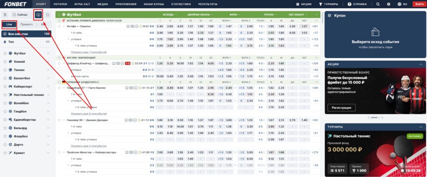Click the 2.40 odds for Хетафе win

[160, 26]
